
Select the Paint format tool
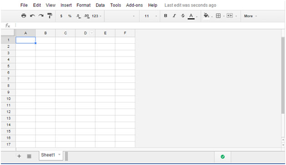[50, 15]
